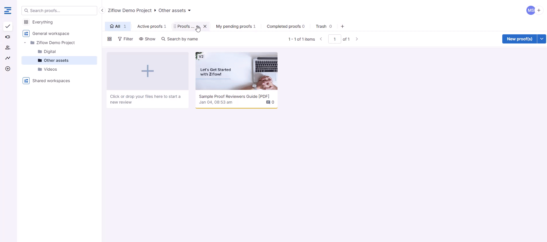Switch the grid view layout icon
This screenshot has width=547, height=242.
(110, 39)
